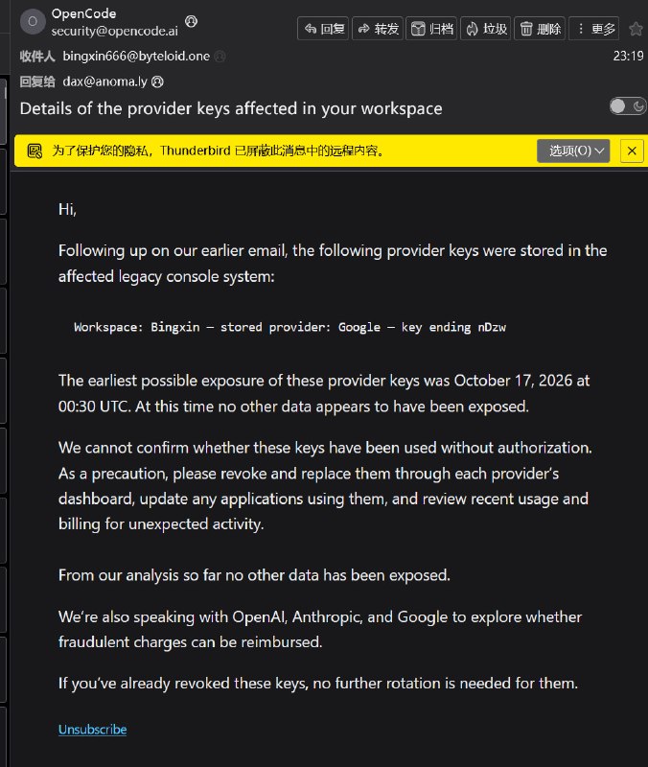Click the OpenCode sender avatar
The width and height of the screenshot is (648, 767).
(33, 21)
